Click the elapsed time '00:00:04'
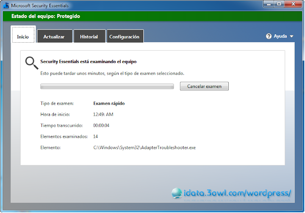Viewport: 305px width, 213px height. 101,126
